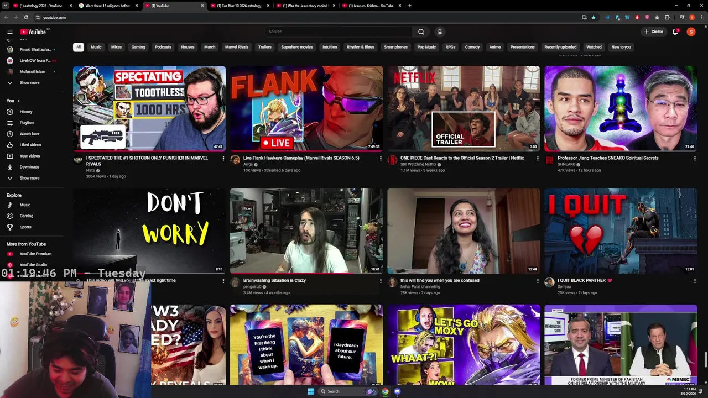Open History in the sidebar
The width and height of the screenshot is (708, 398).
(x=26, y=112)
